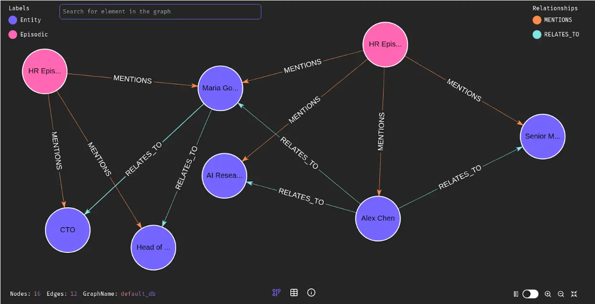Fit graph to screen icon
Viewport: 595px width, 304px height.
tap(574, 294)
